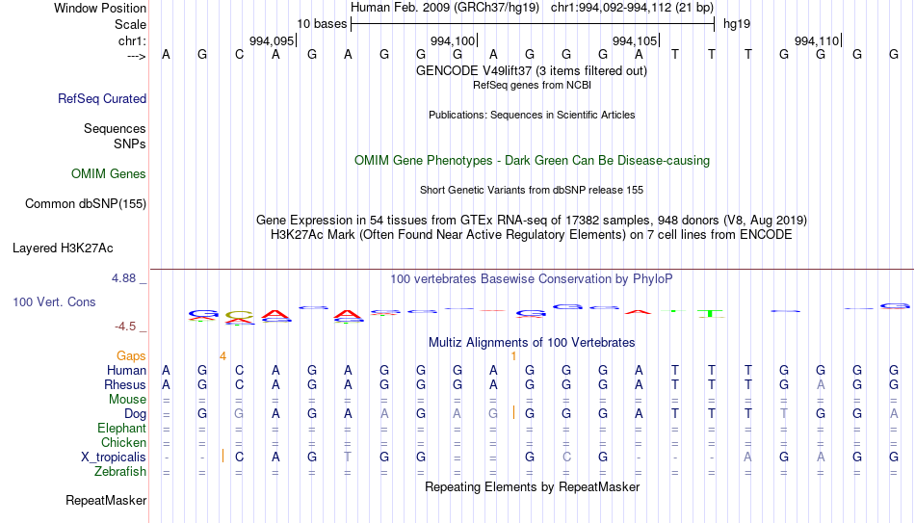Click the sequence direction arrow --->

click(137, 56)
